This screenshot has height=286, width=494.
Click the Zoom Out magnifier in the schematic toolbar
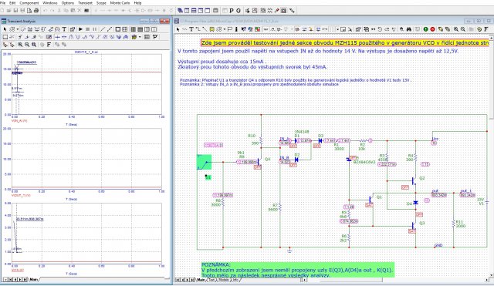coord(463,29)
